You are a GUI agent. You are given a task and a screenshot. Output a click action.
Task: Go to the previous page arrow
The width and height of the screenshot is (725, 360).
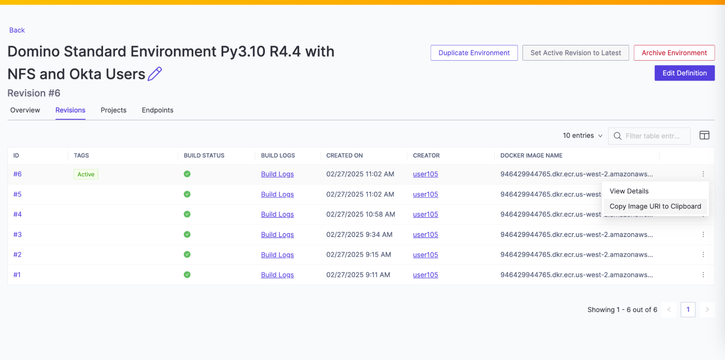point(669,310)
